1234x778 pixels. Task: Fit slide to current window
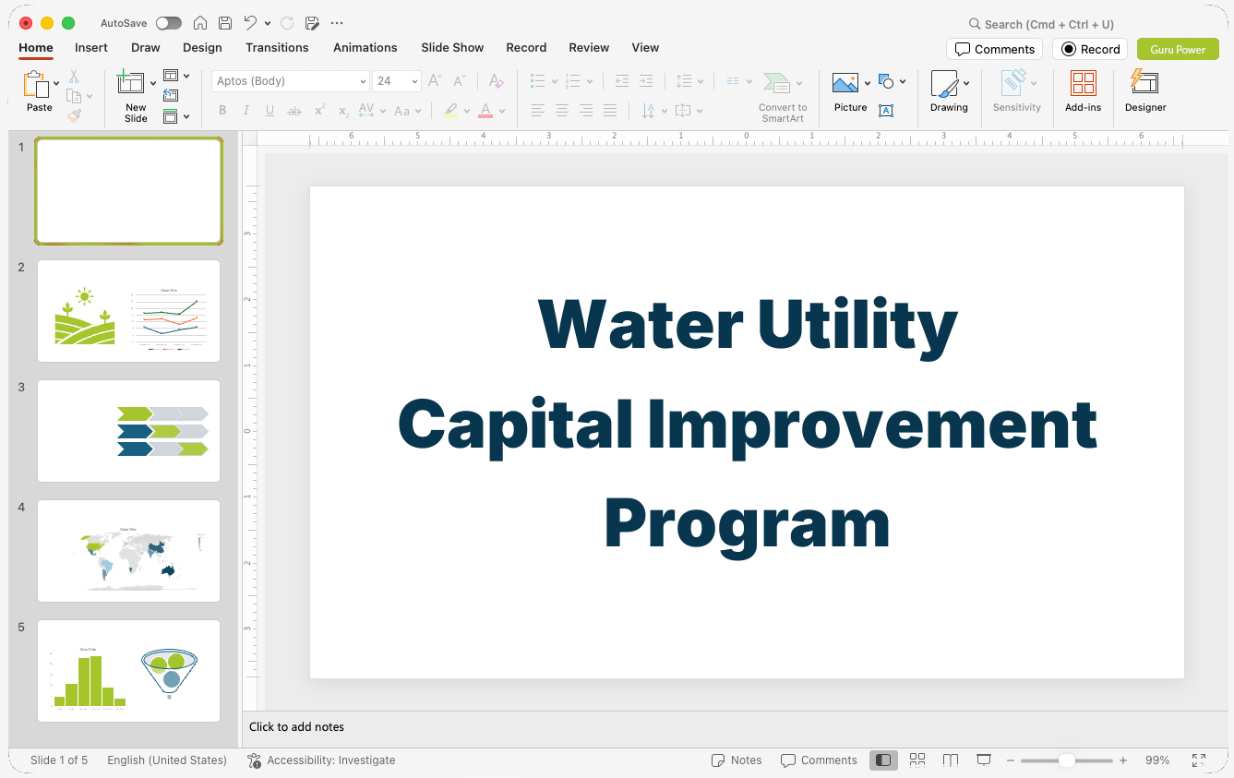1199,760
